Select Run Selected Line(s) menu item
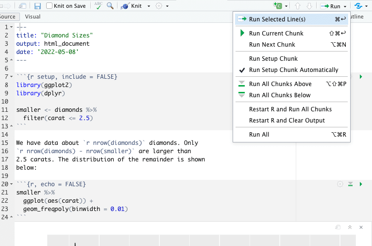372x246 pixels. click(x=291, y=19)
